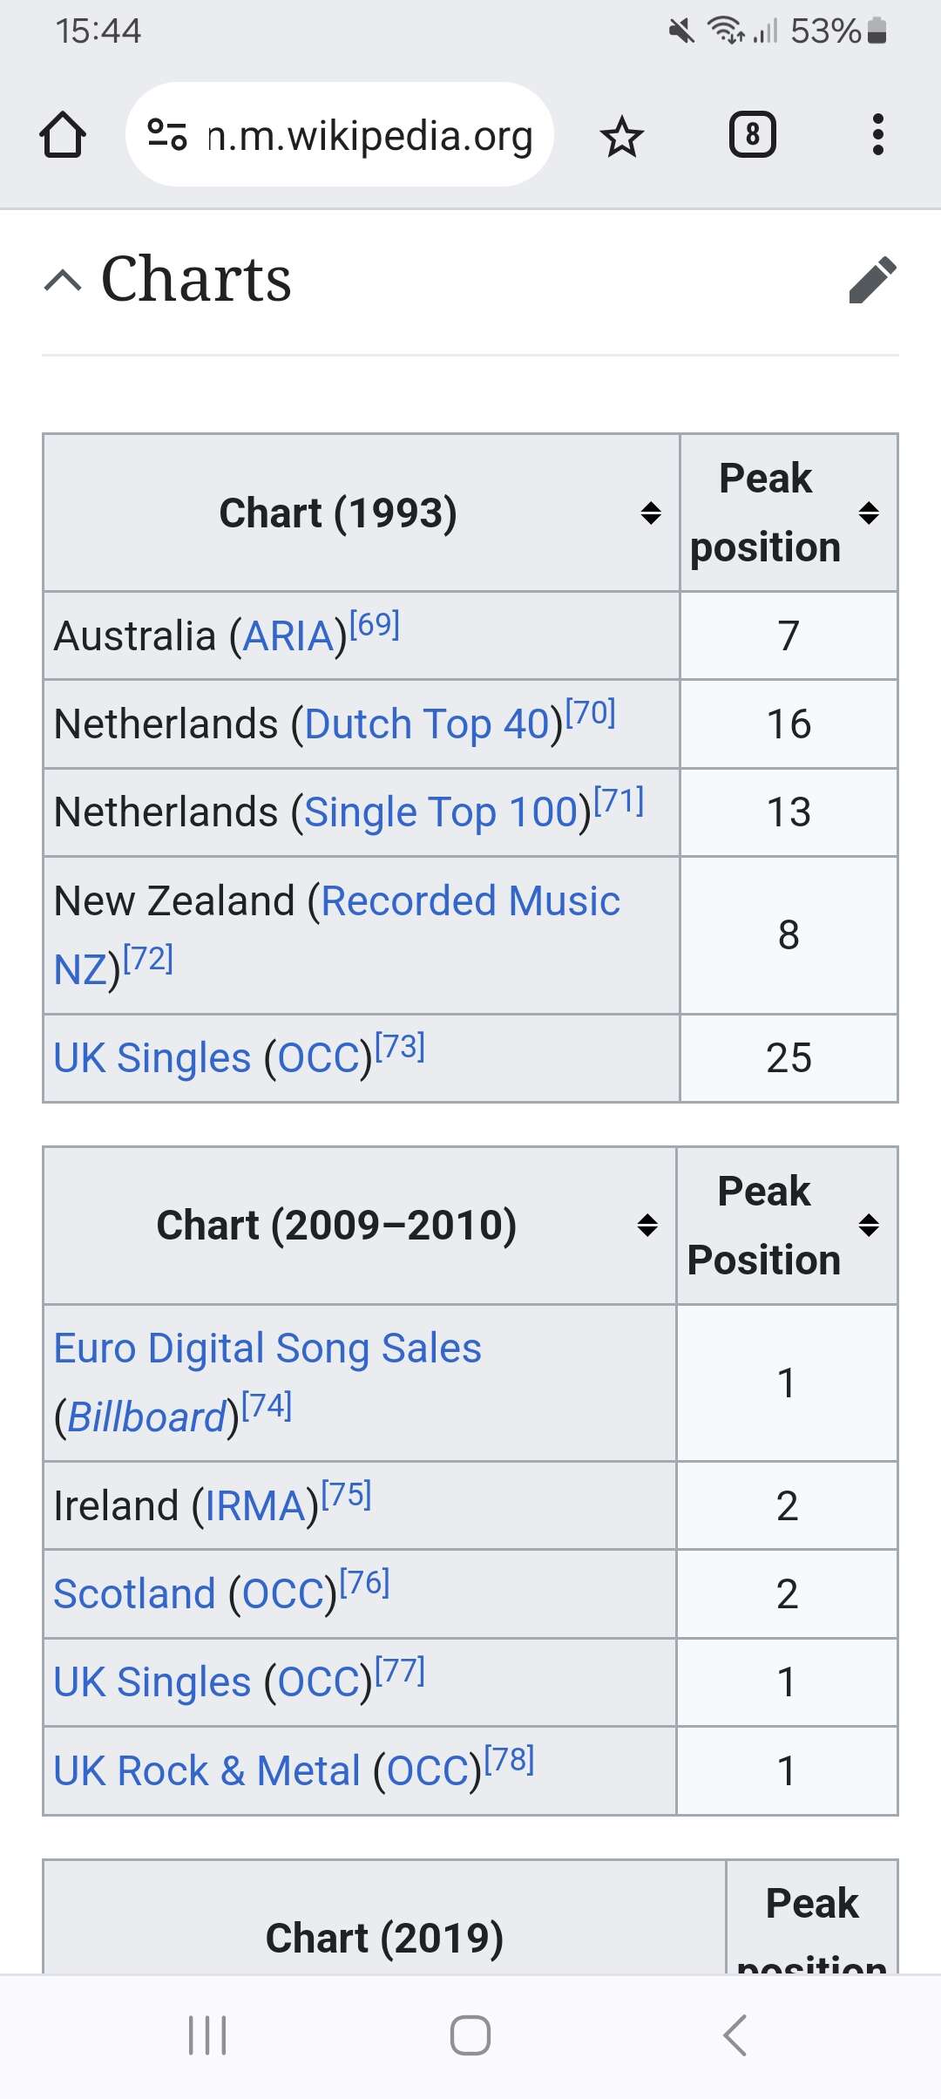This screenshot has height=2099, width=941.
Task: Open the ARIA link
Action: tap(288, 636)
